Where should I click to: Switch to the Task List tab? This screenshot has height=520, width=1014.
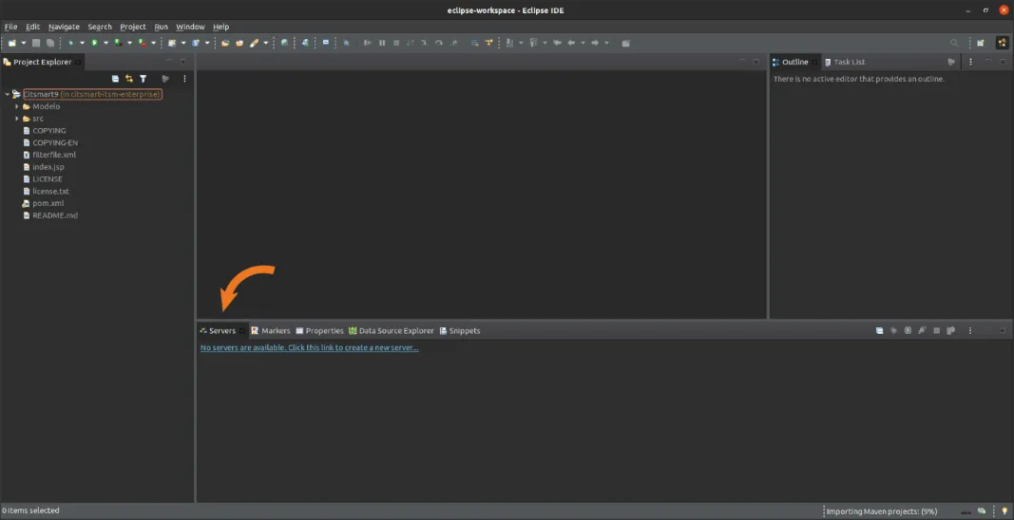click(x=845, y=62)
